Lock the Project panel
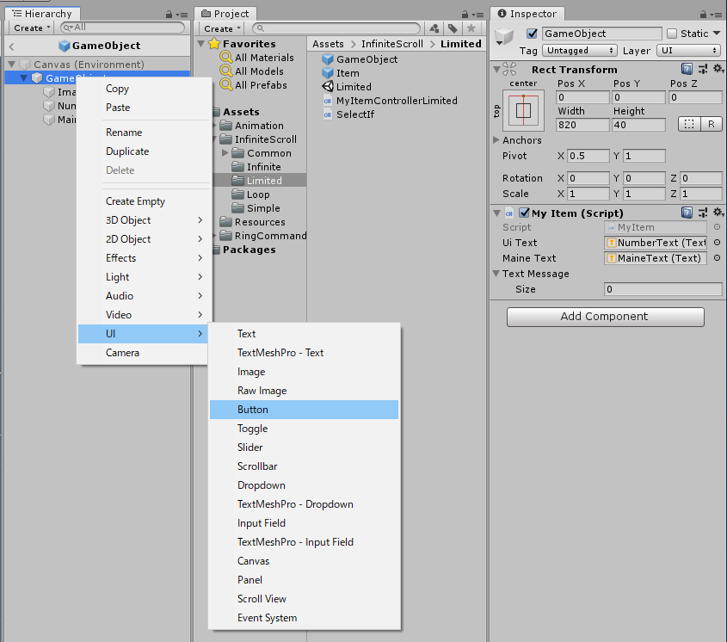The height and width of the screenshot is (642, 727). (465, 15)
